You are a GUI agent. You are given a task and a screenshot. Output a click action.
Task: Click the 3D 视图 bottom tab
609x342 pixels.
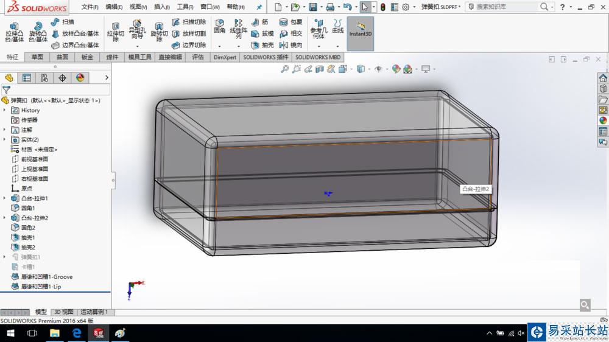pos(63,312)
